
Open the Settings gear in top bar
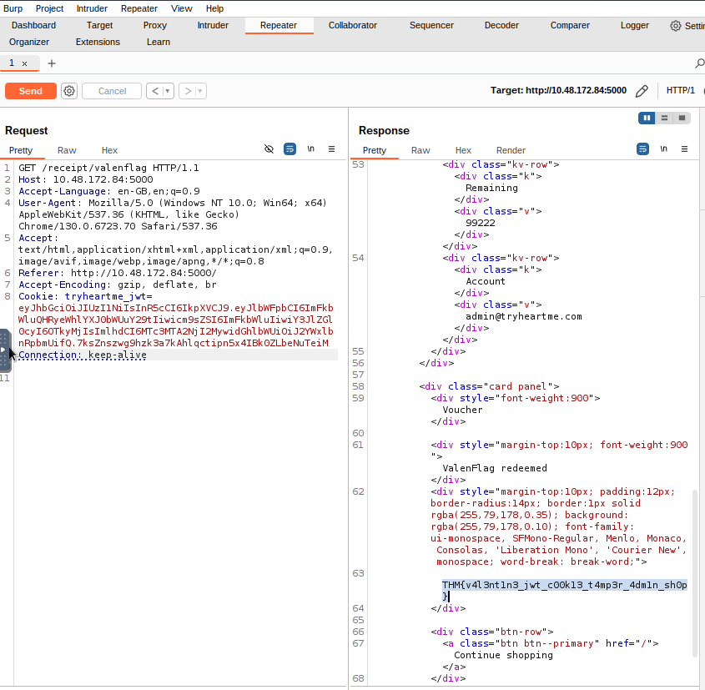pos(676,26)
